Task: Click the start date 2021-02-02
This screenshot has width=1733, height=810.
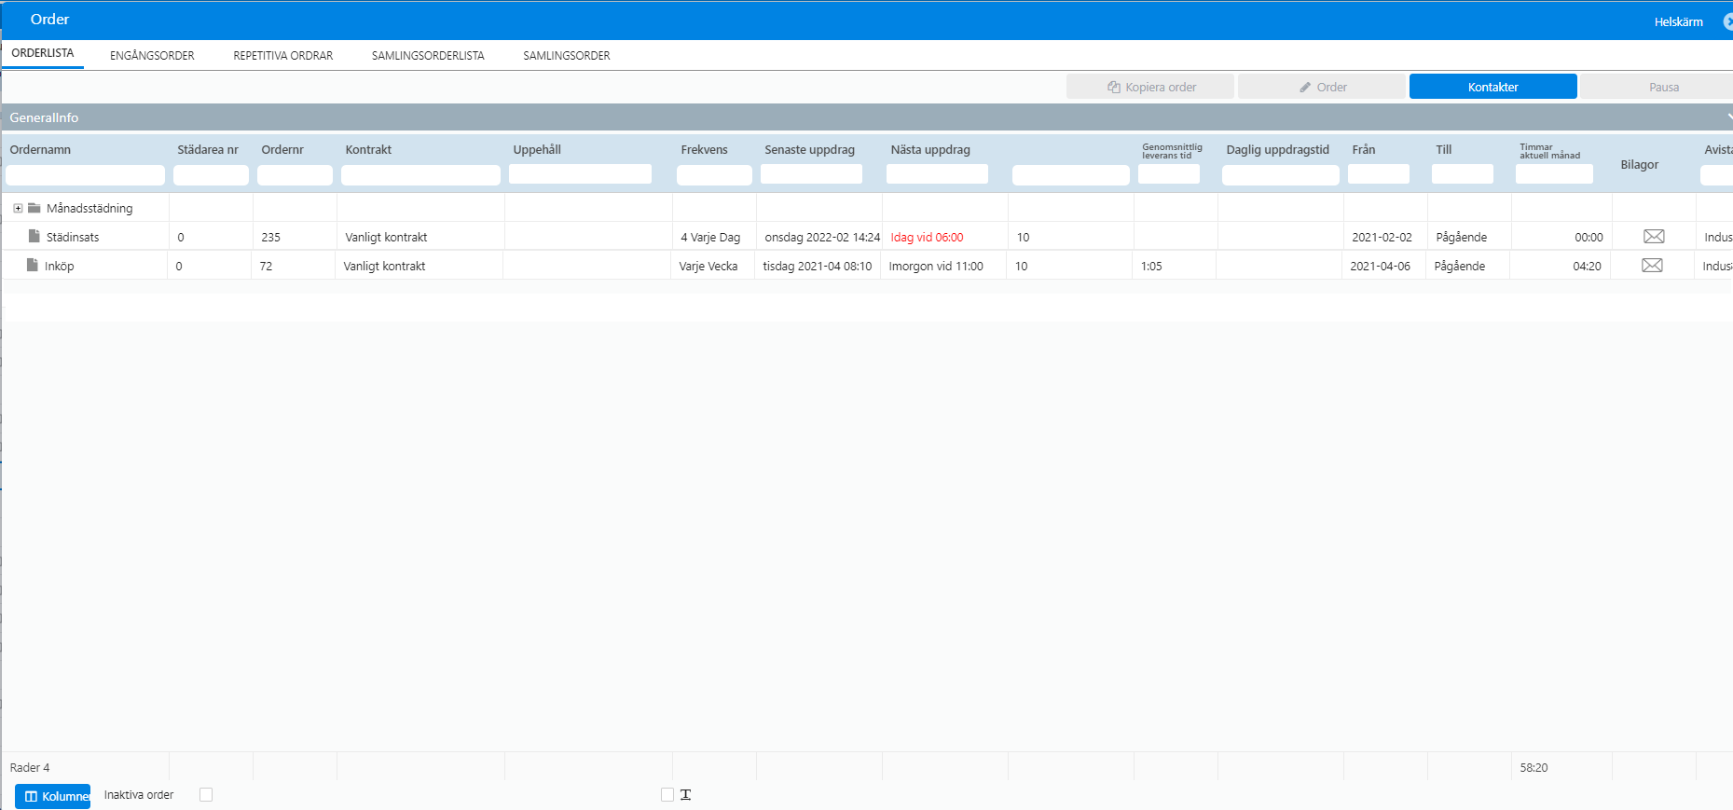Action: (1382, 237)
